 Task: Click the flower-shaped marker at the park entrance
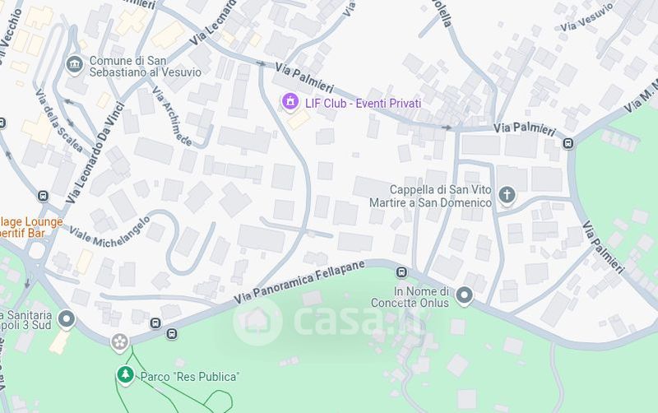pyautogui.click(x=119, y=342)
